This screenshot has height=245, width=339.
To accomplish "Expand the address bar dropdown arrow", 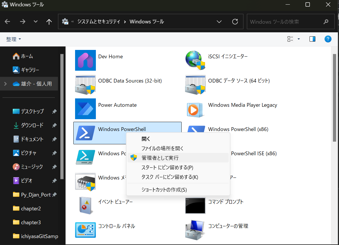I will [x=219, y=21].
